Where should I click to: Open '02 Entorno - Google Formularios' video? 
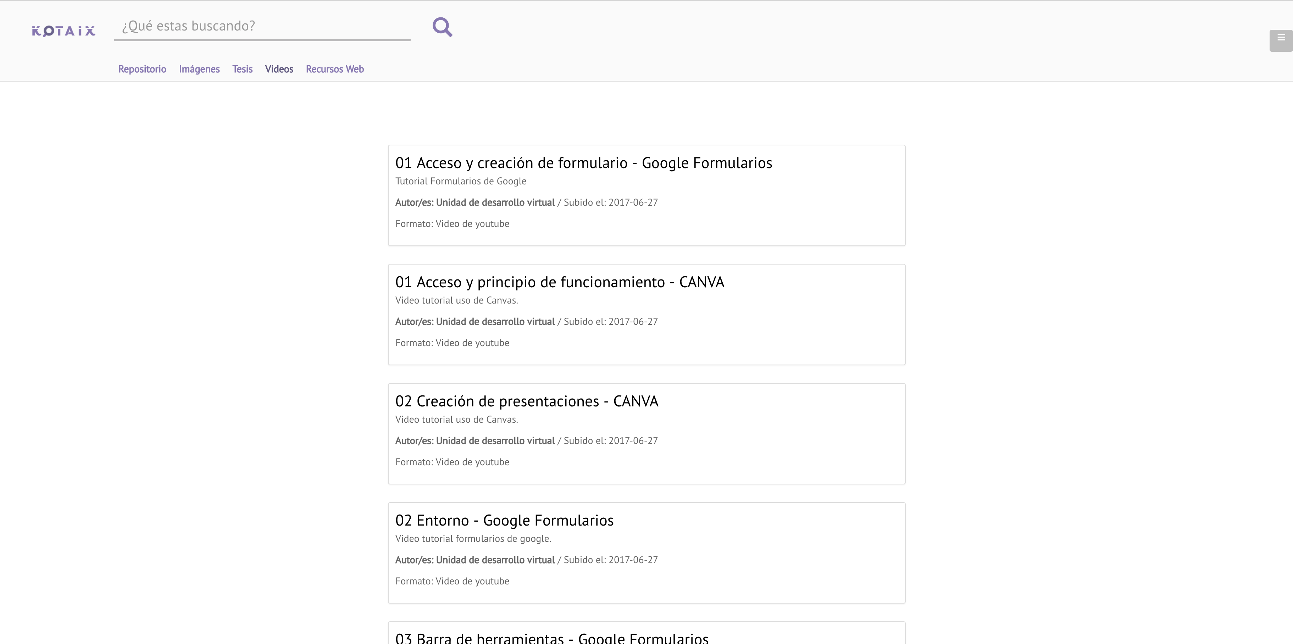click(504, 521)
